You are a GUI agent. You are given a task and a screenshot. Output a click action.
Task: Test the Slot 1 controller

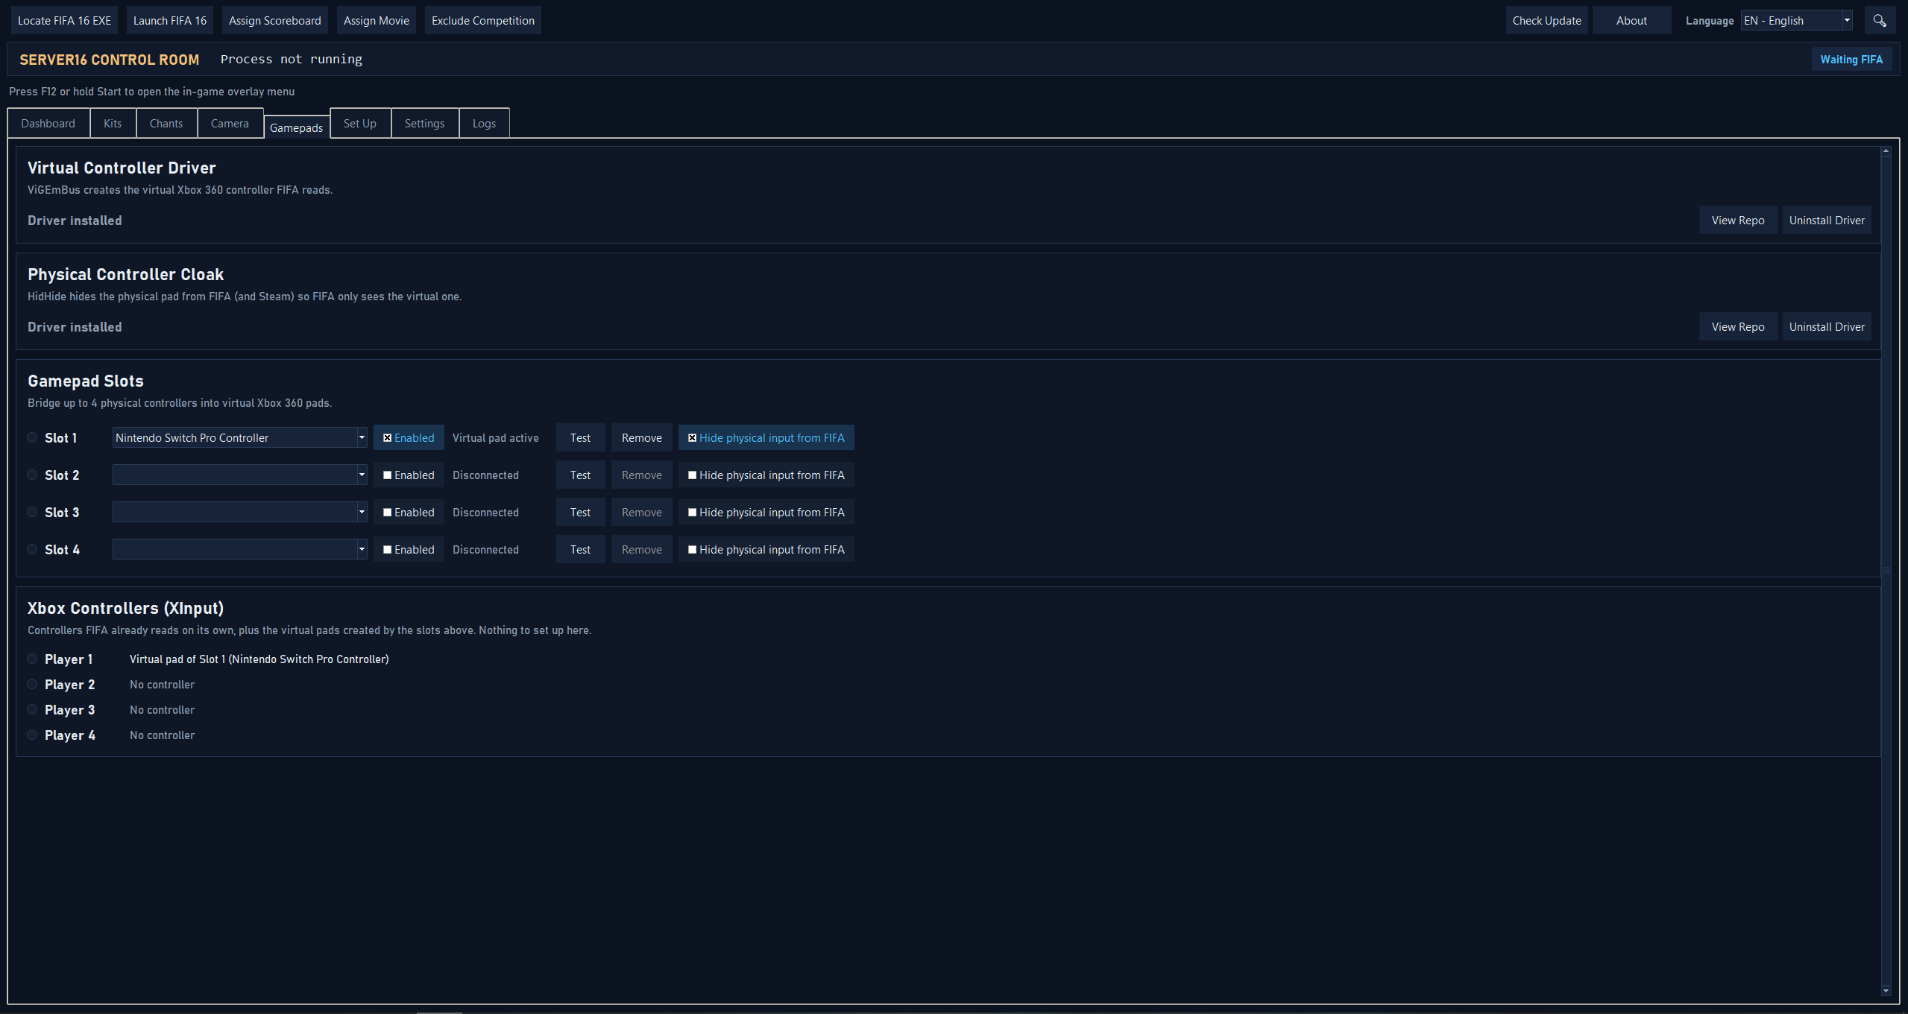point(580,438)
